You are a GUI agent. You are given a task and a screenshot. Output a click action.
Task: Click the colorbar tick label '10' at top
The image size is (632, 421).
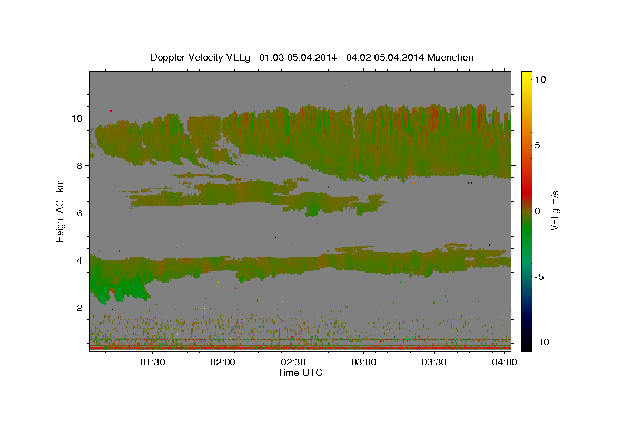coord(540,79)
